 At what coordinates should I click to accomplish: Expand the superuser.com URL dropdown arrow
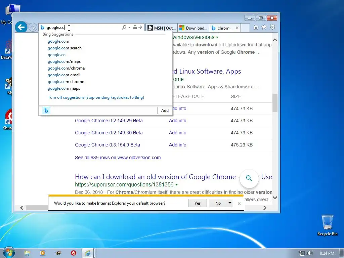tap(177, 185)
